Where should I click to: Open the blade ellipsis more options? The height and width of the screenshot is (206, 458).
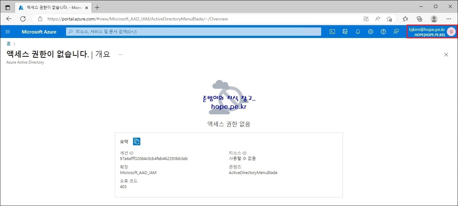(121, 55)
